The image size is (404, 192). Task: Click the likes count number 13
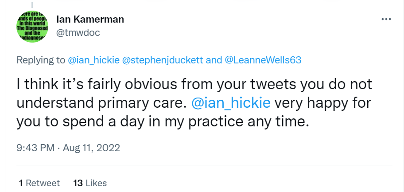[78, 183]
